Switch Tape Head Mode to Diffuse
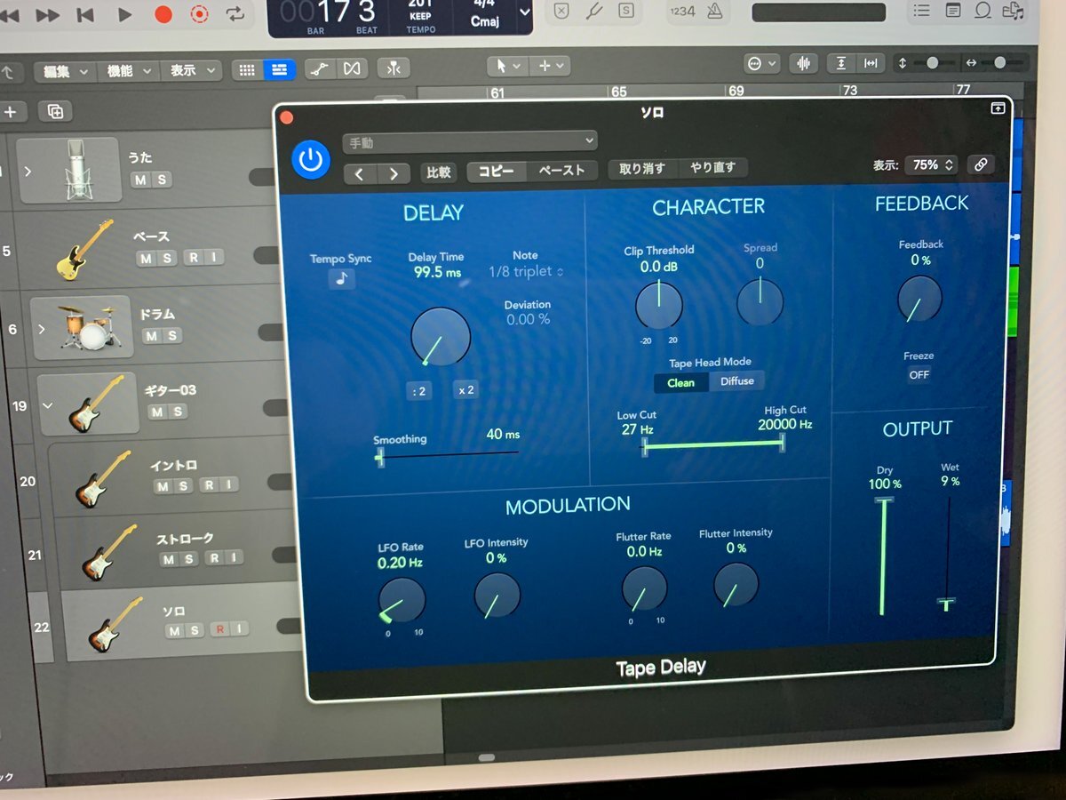 (736, 381)
